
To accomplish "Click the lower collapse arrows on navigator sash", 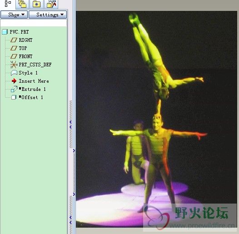I will coord(70,220).
